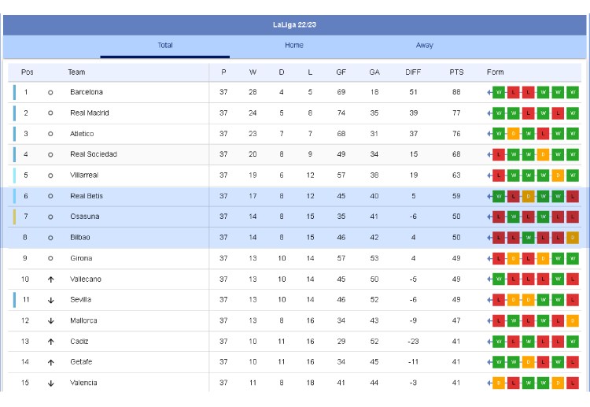The height and width of the screenshot is (407, 590).
Task: Sort table by PTS column header
Action: (456, 72)
